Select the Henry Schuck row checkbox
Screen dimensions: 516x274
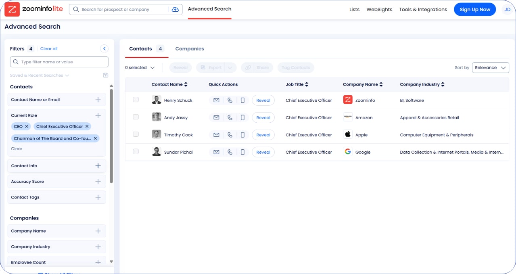click(136, 100)
